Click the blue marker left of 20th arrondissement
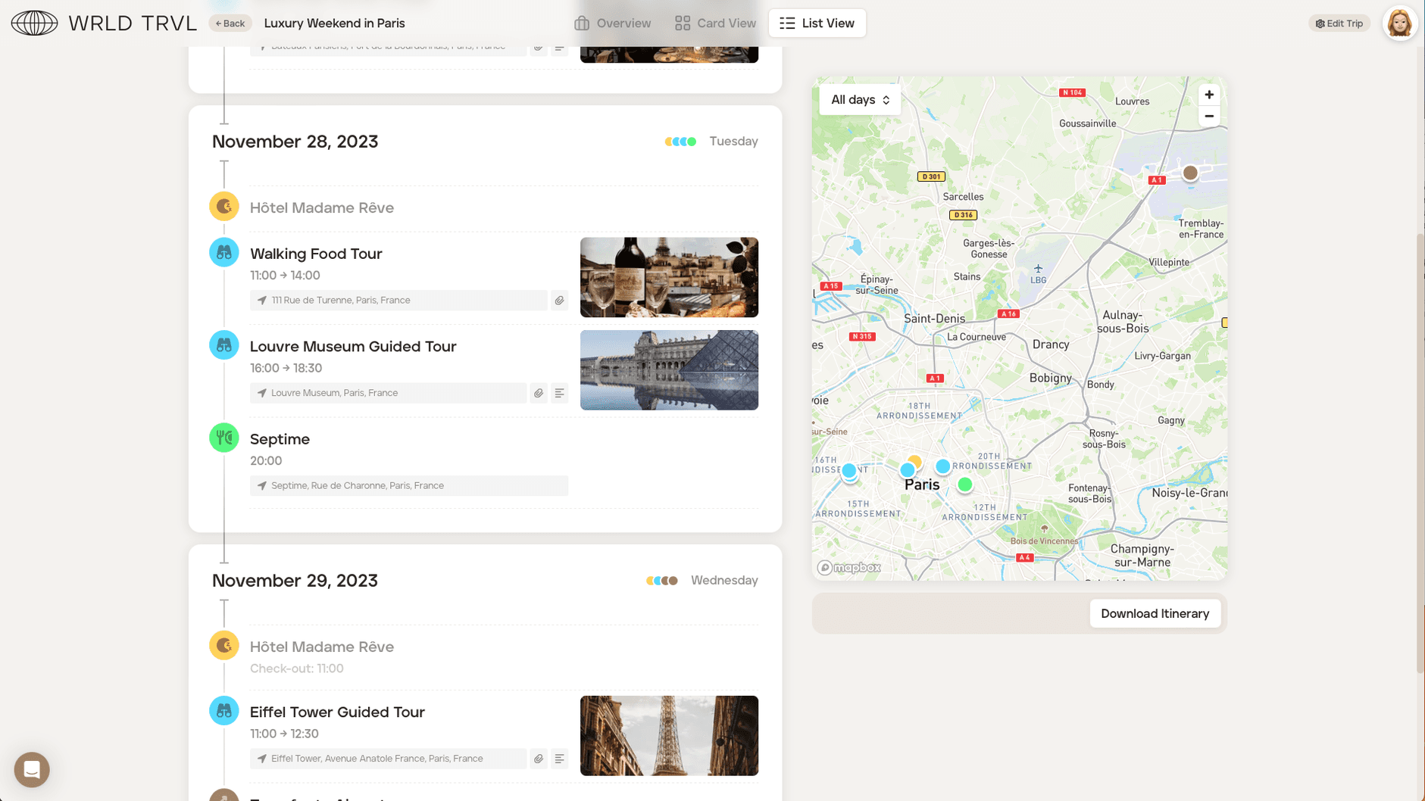This screenshot has width=1425, height=801. tap(942, 466)
